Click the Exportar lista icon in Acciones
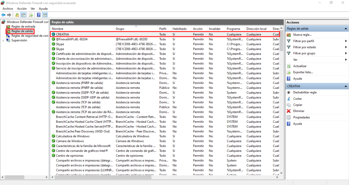The width and height of the screenshot is (349, 185). pos(289,72)
